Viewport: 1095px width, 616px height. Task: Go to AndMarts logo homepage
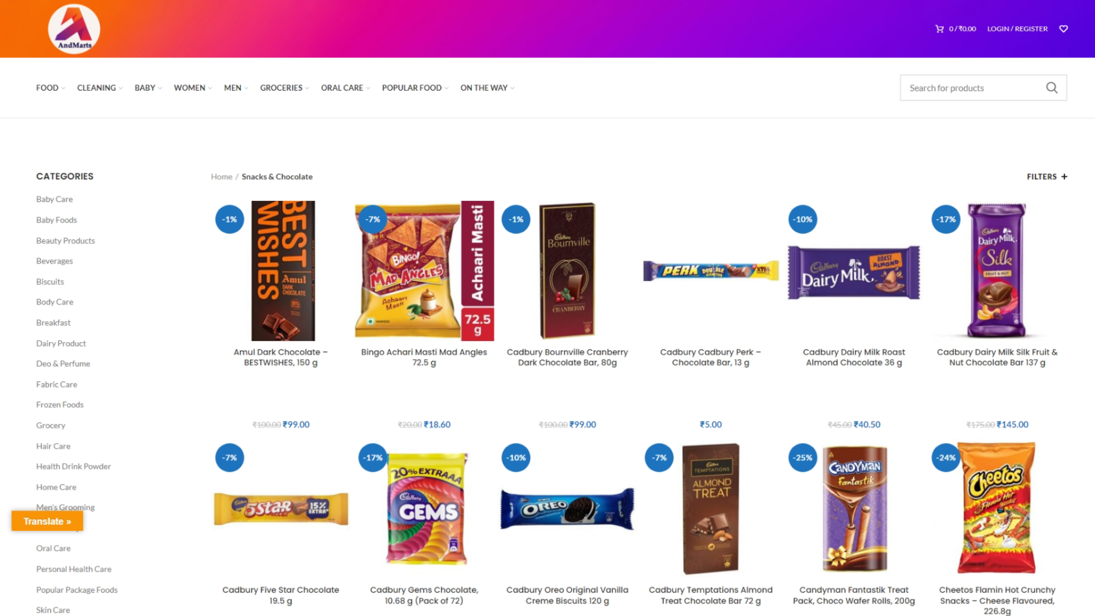point(74,29)
